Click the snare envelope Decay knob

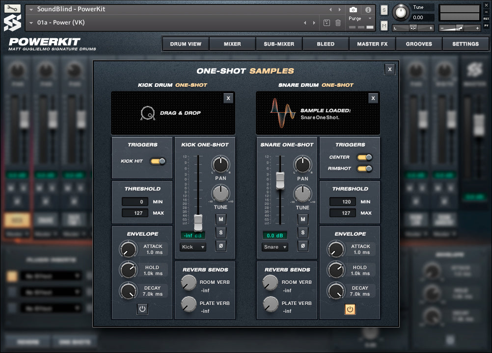pyautogui.click(x=336, y=291)
